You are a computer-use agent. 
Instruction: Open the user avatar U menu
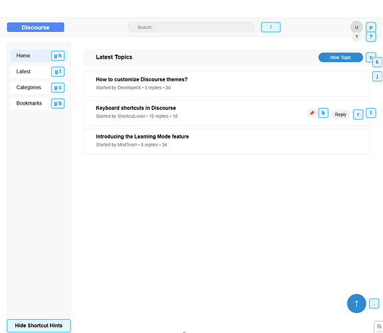(356, 27)
